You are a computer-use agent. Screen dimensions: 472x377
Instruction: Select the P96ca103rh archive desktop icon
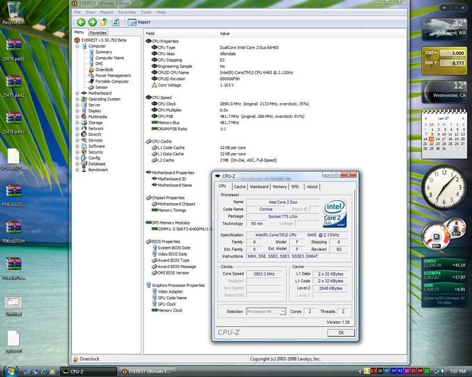(x=13, y=232)
